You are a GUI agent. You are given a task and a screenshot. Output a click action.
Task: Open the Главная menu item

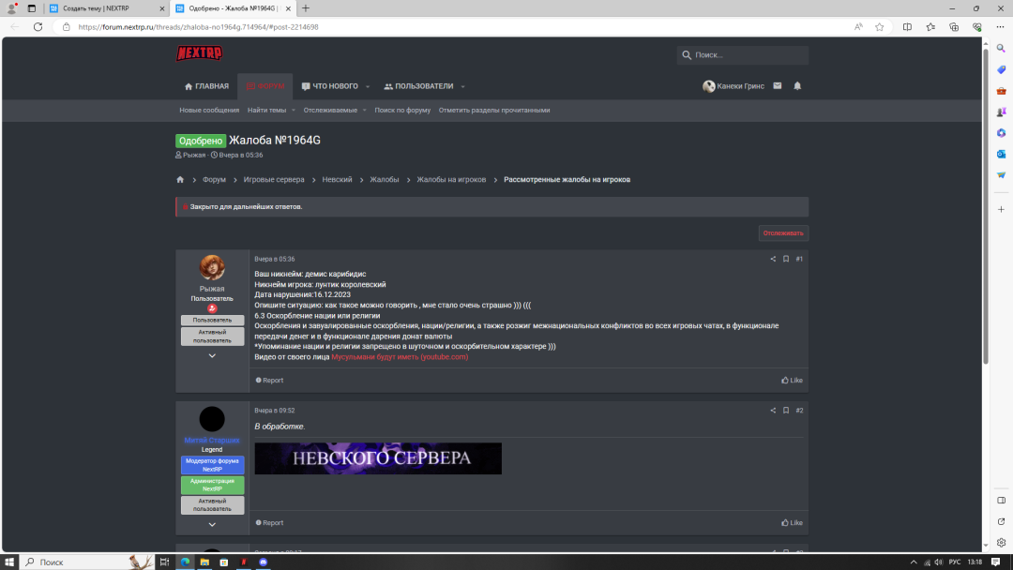pyautogui.click(x=206, y=86)
